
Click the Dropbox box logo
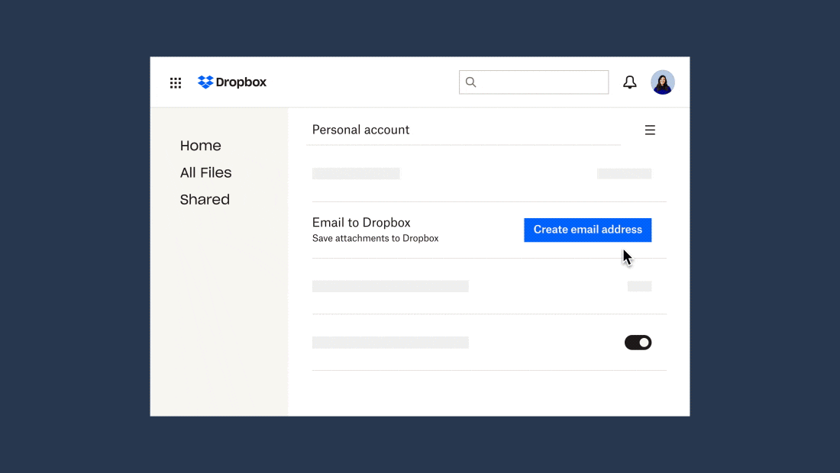[x=205, y=82]
